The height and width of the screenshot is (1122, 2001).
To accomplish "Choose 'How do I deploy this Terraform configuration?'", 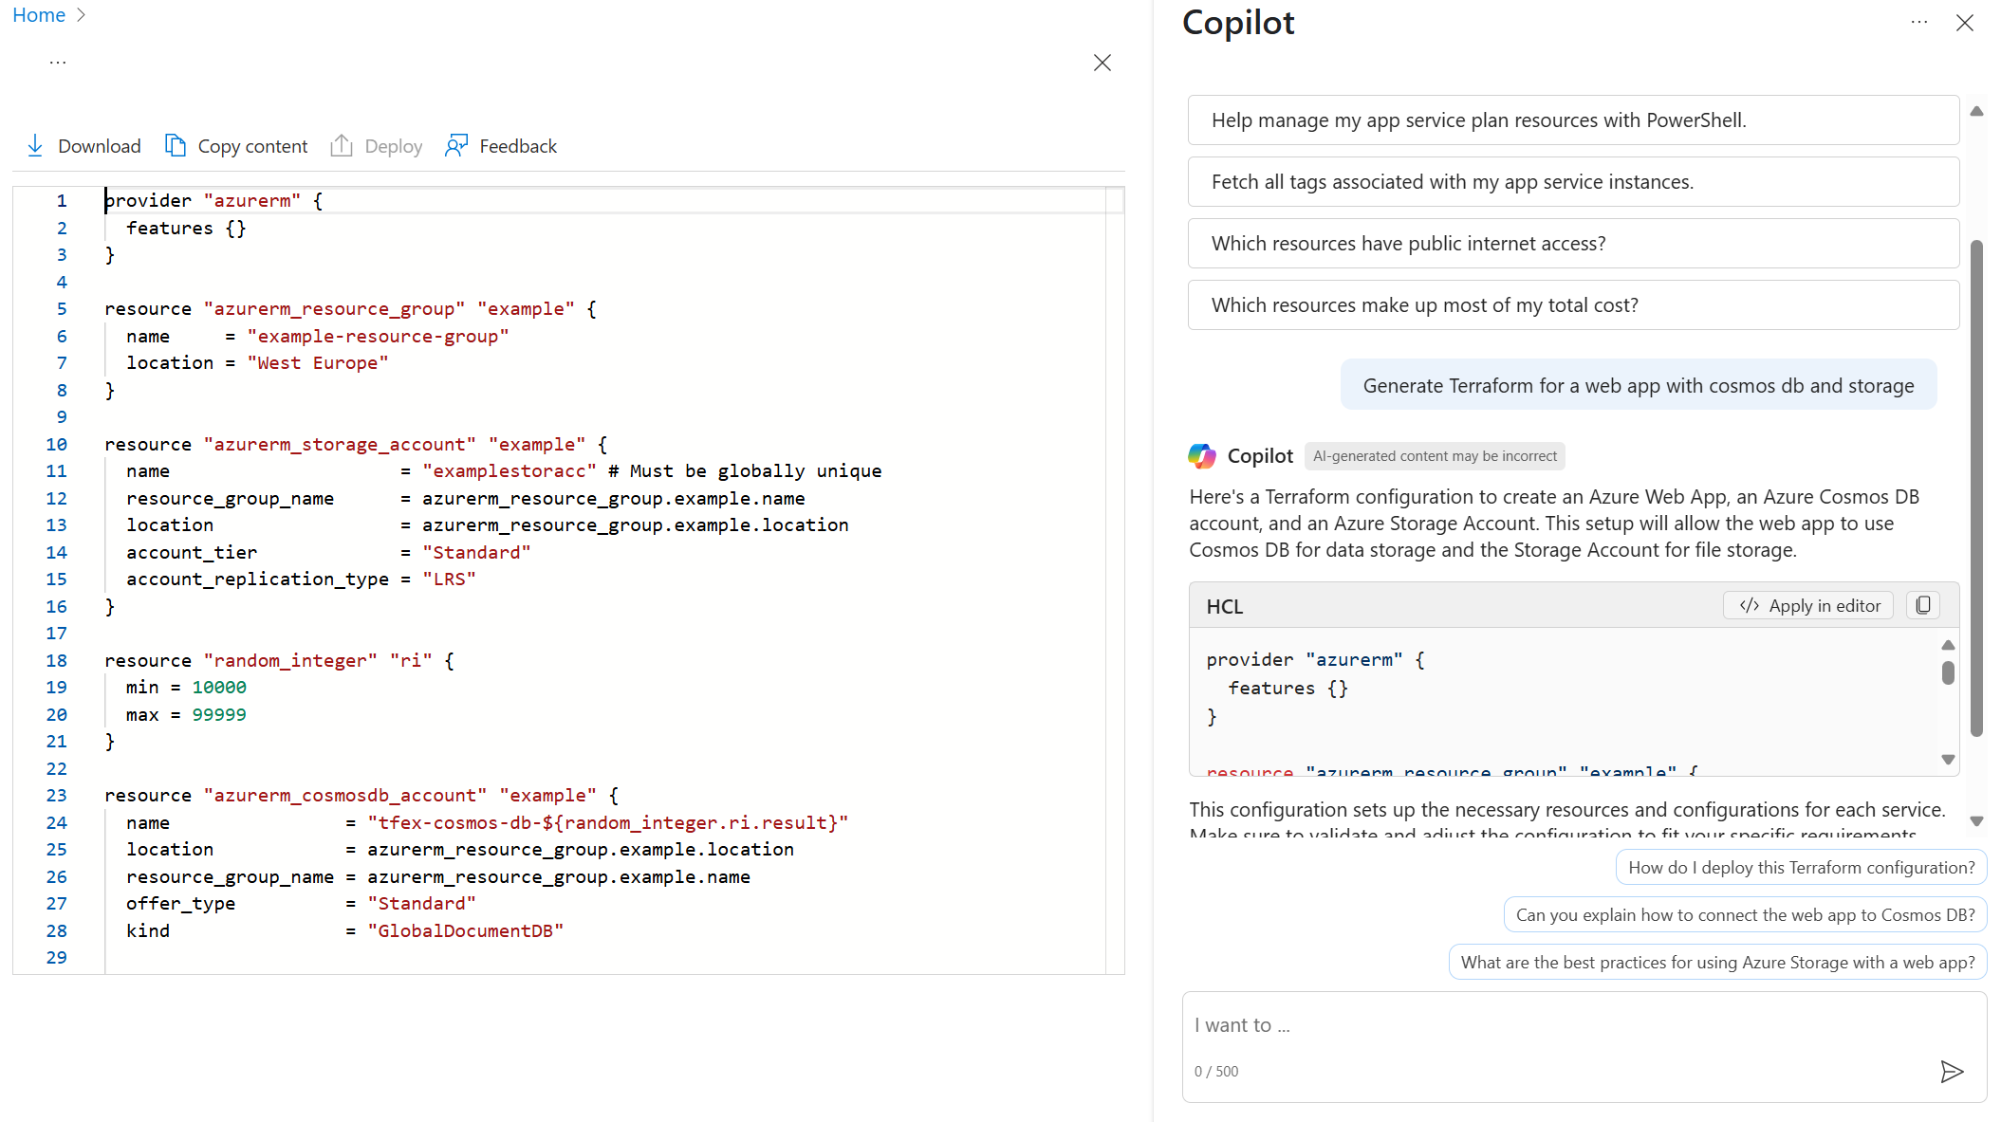I will coord(1801,868).
